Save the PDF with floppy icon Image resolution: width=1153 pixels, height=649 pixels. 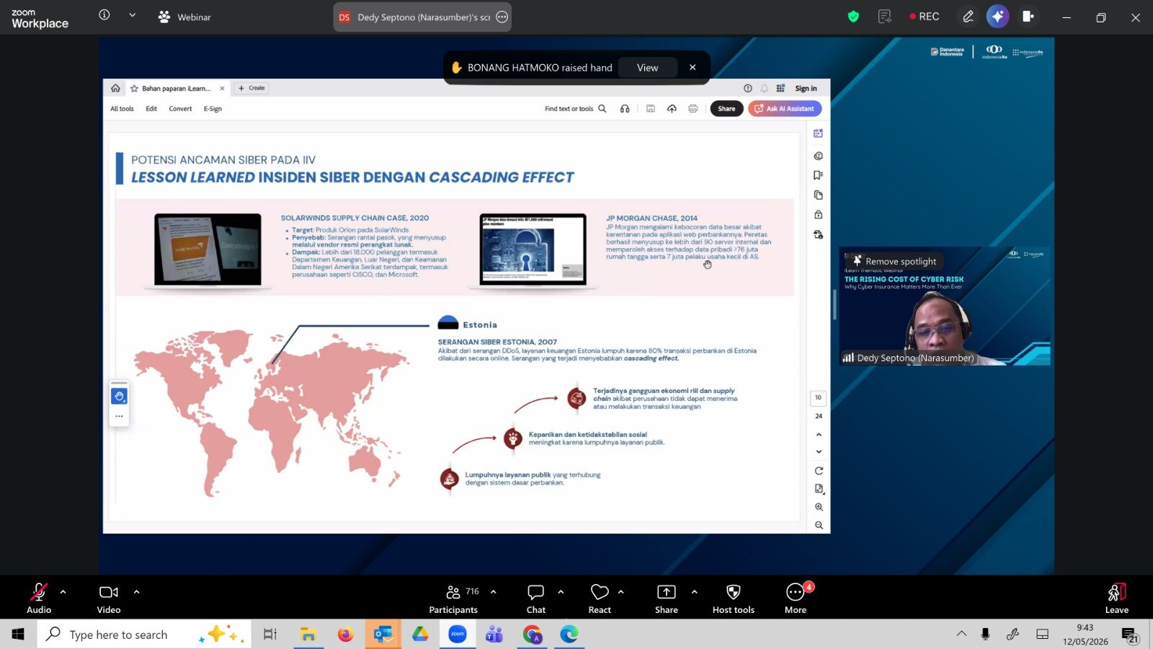(650, 109)
